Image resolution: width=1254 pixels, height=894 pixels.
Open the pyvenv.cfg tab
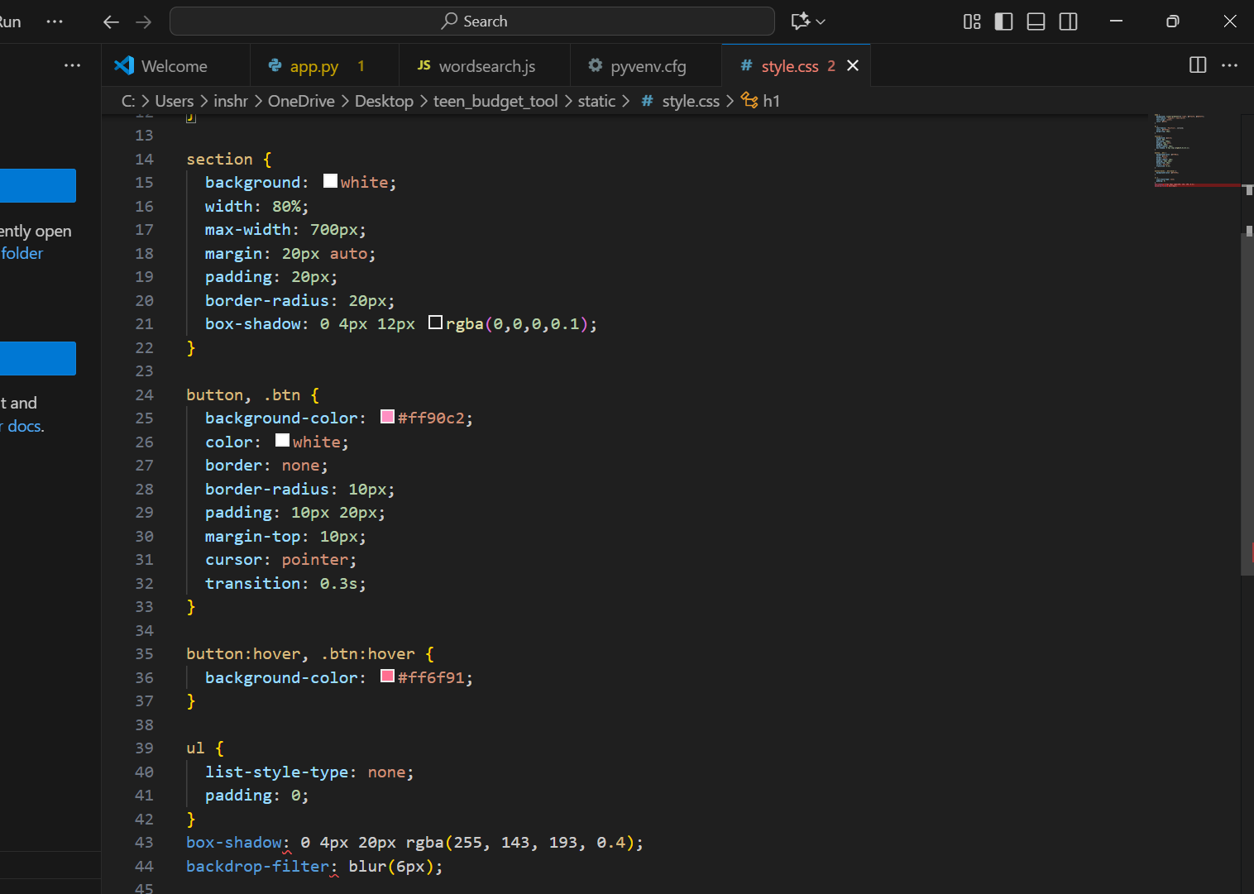pos(648,66)
